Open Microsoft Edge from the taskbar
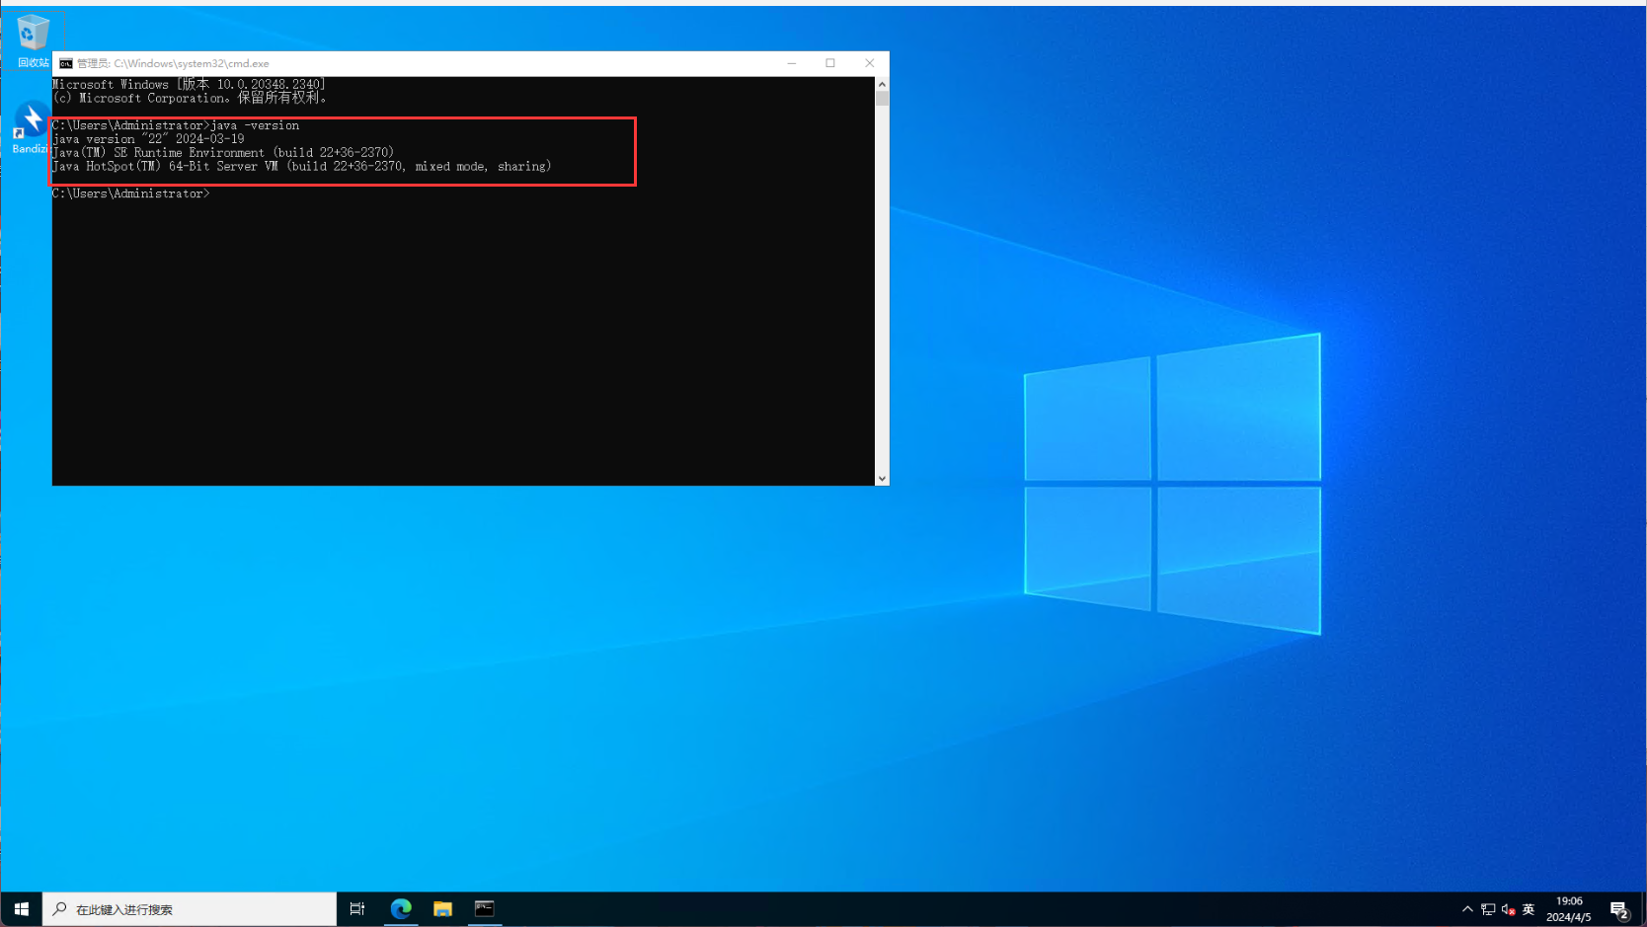1647x927 pixels. [x=401, y=909]
